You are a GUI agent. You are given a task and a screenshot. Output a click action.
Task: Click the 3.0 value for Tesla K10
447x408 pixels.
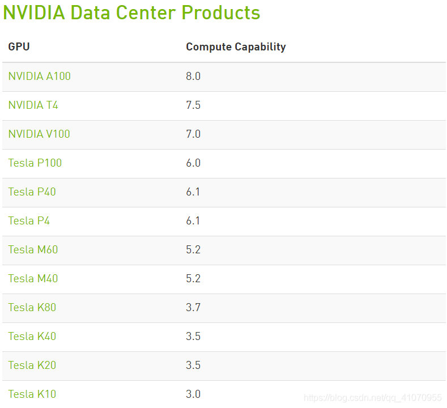(193, 394)
